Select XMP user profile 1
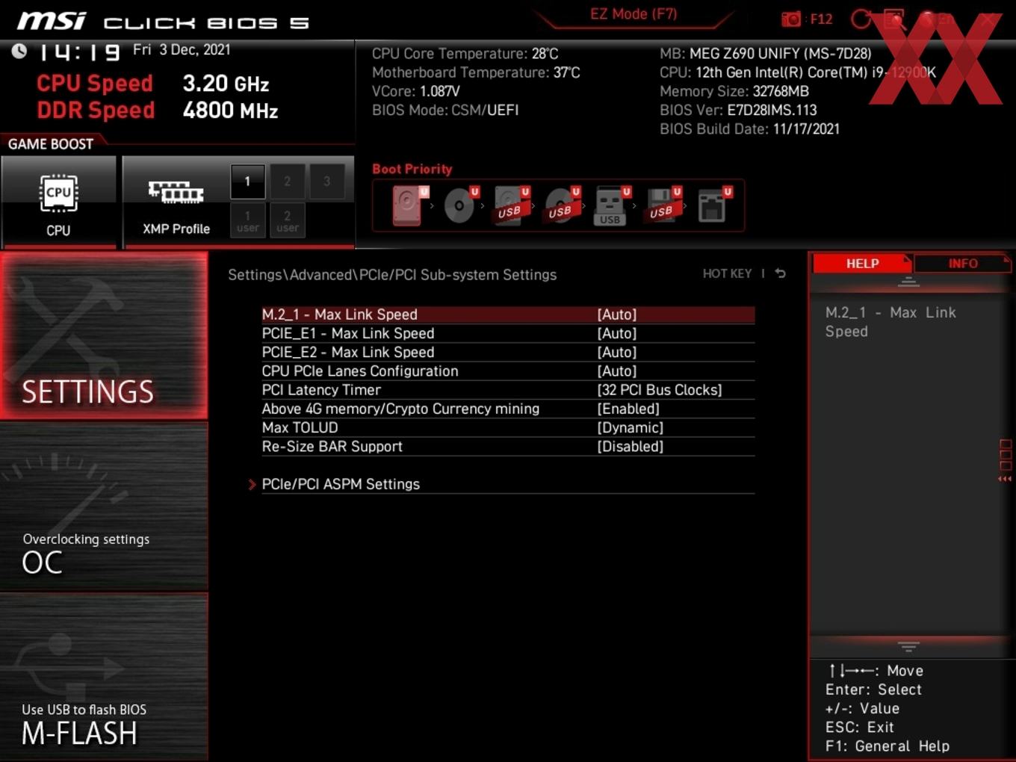Viewport: 1016px width, 762px height. pos(247,220)
